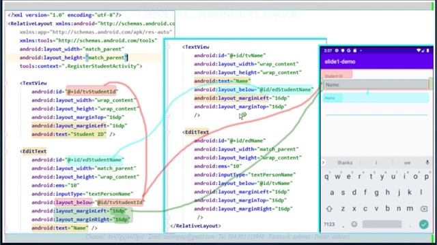Open the emoji picker on the keyboard

[x=354, y=224]
